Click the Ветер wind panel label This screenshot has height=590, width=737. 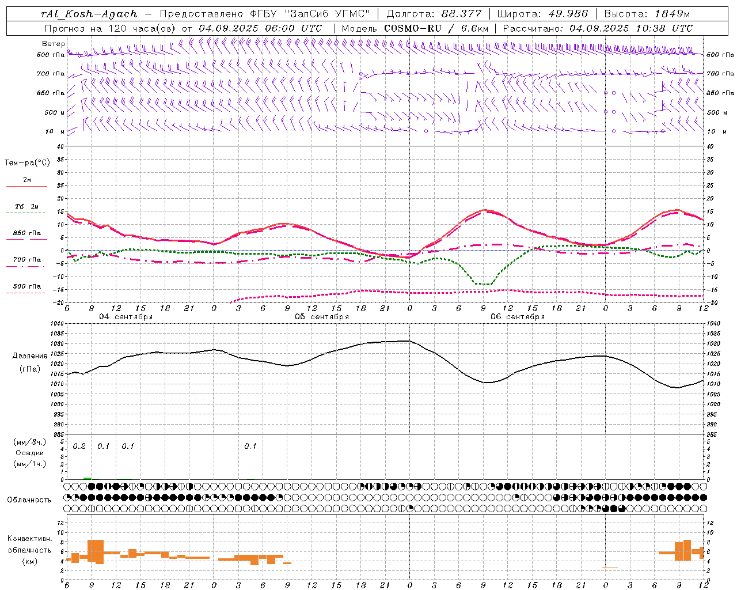click(x=53, y=44)
